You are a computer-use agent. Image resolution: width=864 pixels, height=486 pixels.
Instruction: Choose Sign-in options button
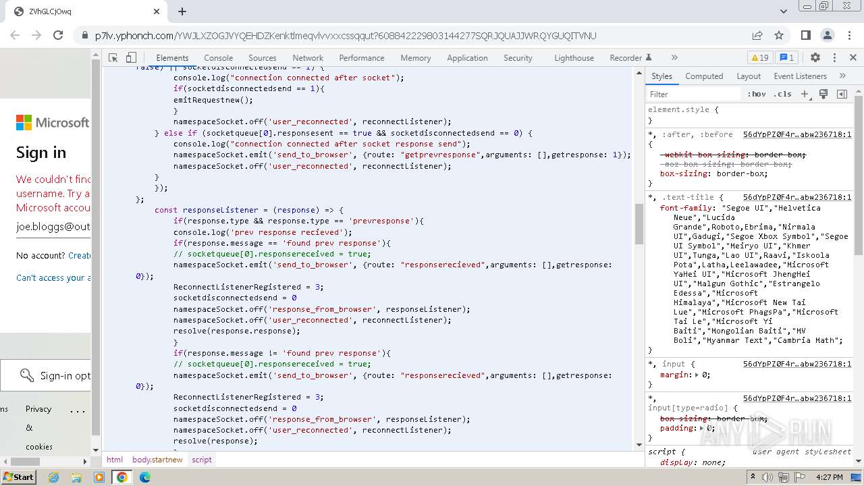pos(46,375)
